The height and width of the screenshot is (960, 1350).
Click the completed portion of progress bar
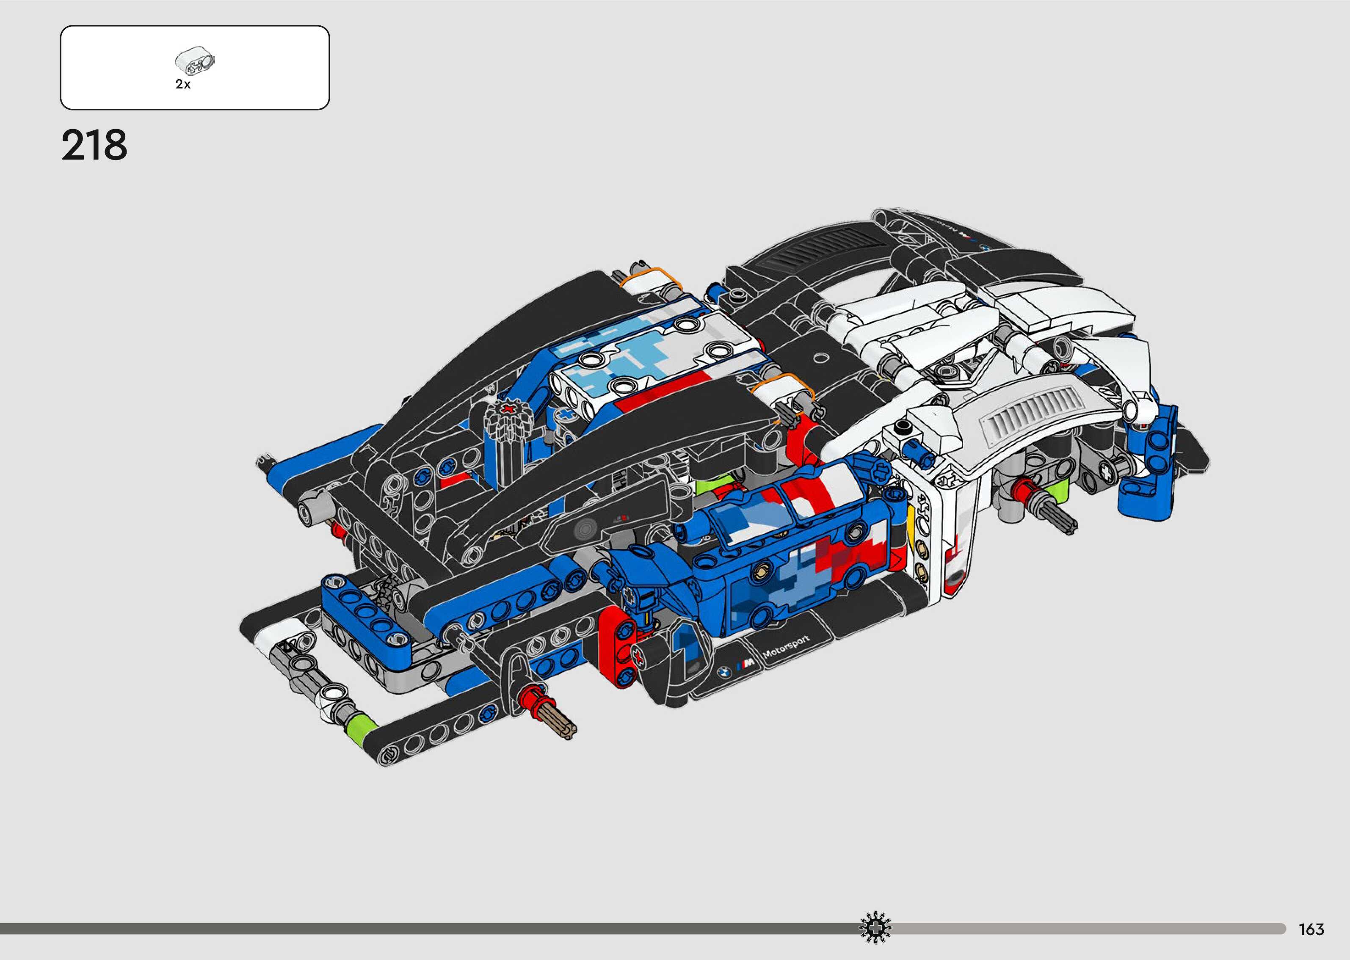tap(414, 929)
